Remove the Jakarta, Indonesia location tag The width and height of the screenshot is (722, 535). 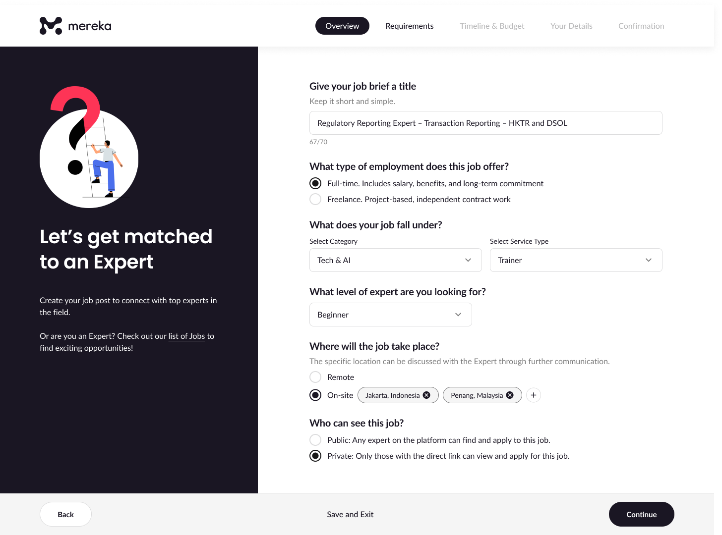pos(426,395)
